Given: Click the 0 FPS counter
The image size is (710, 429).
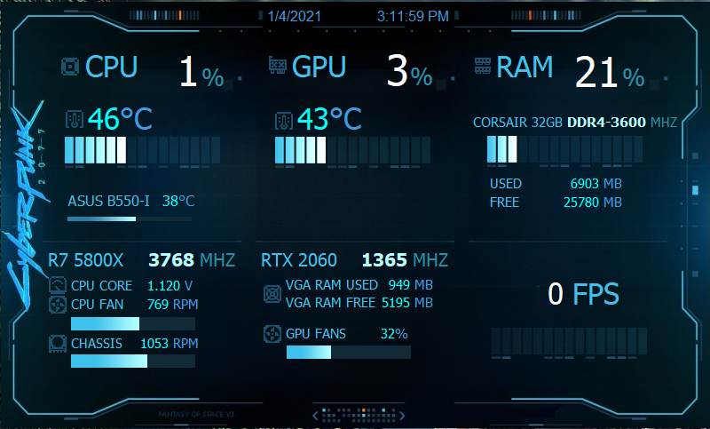Looking at the screenshot, I should tap(581, 294).
